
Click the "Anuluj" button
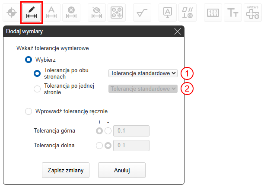click(x=122, y=170)
